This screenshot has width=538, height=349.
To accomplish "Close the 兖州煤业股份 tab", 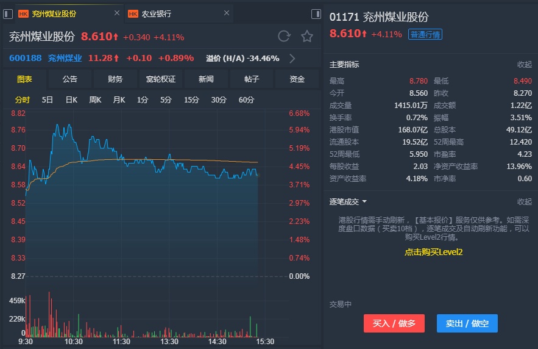I will pyautogui.click(x=117, y=13).
